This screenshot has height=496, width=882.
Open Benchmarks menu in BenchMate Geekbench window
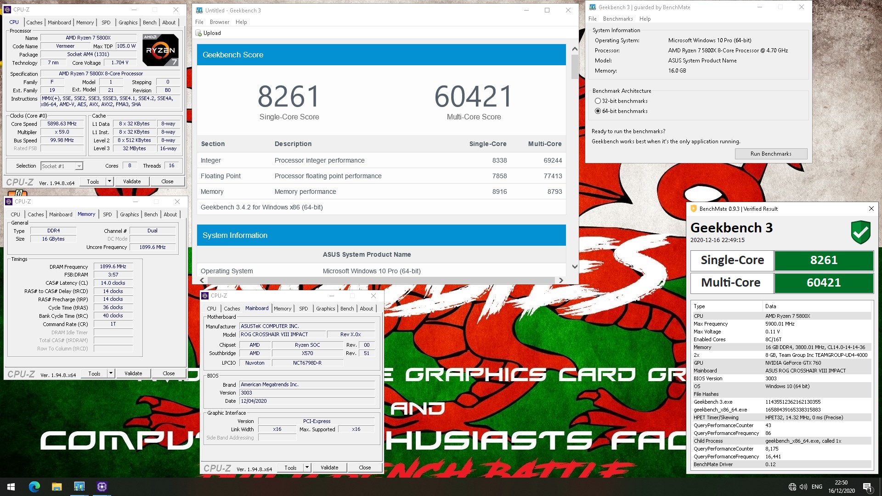point(618,19)
